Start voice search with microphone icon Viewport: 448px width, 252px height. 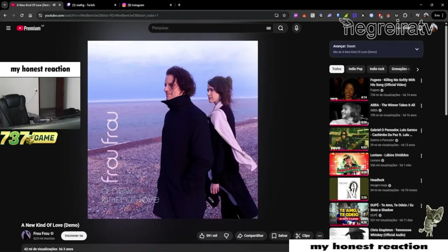[296, 28]
